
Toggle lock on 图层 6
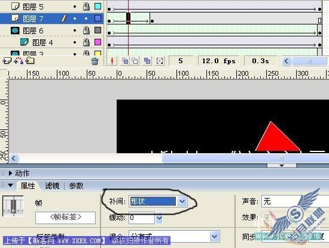[x=86, y=30]
